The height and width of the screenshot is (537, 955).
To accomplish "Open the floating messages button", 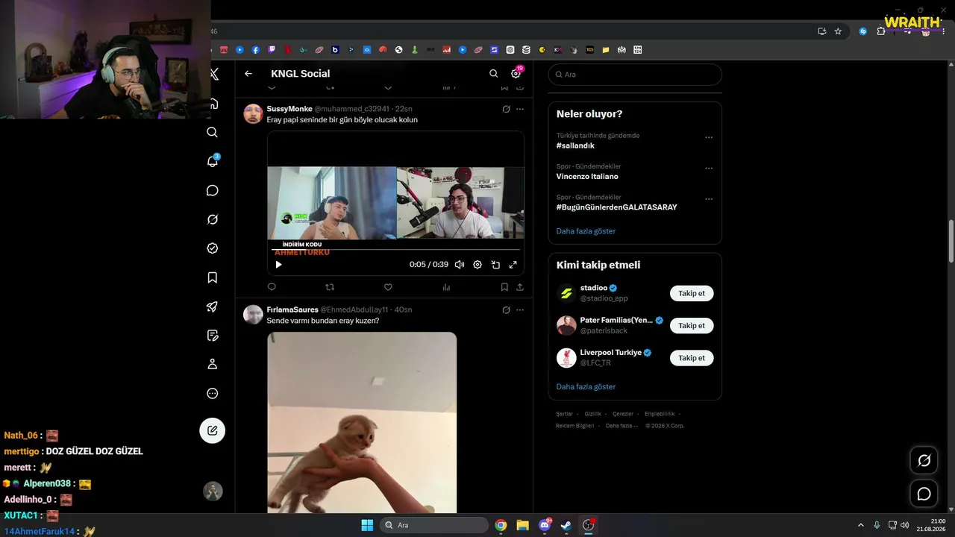I will click(x=924, y=494).
